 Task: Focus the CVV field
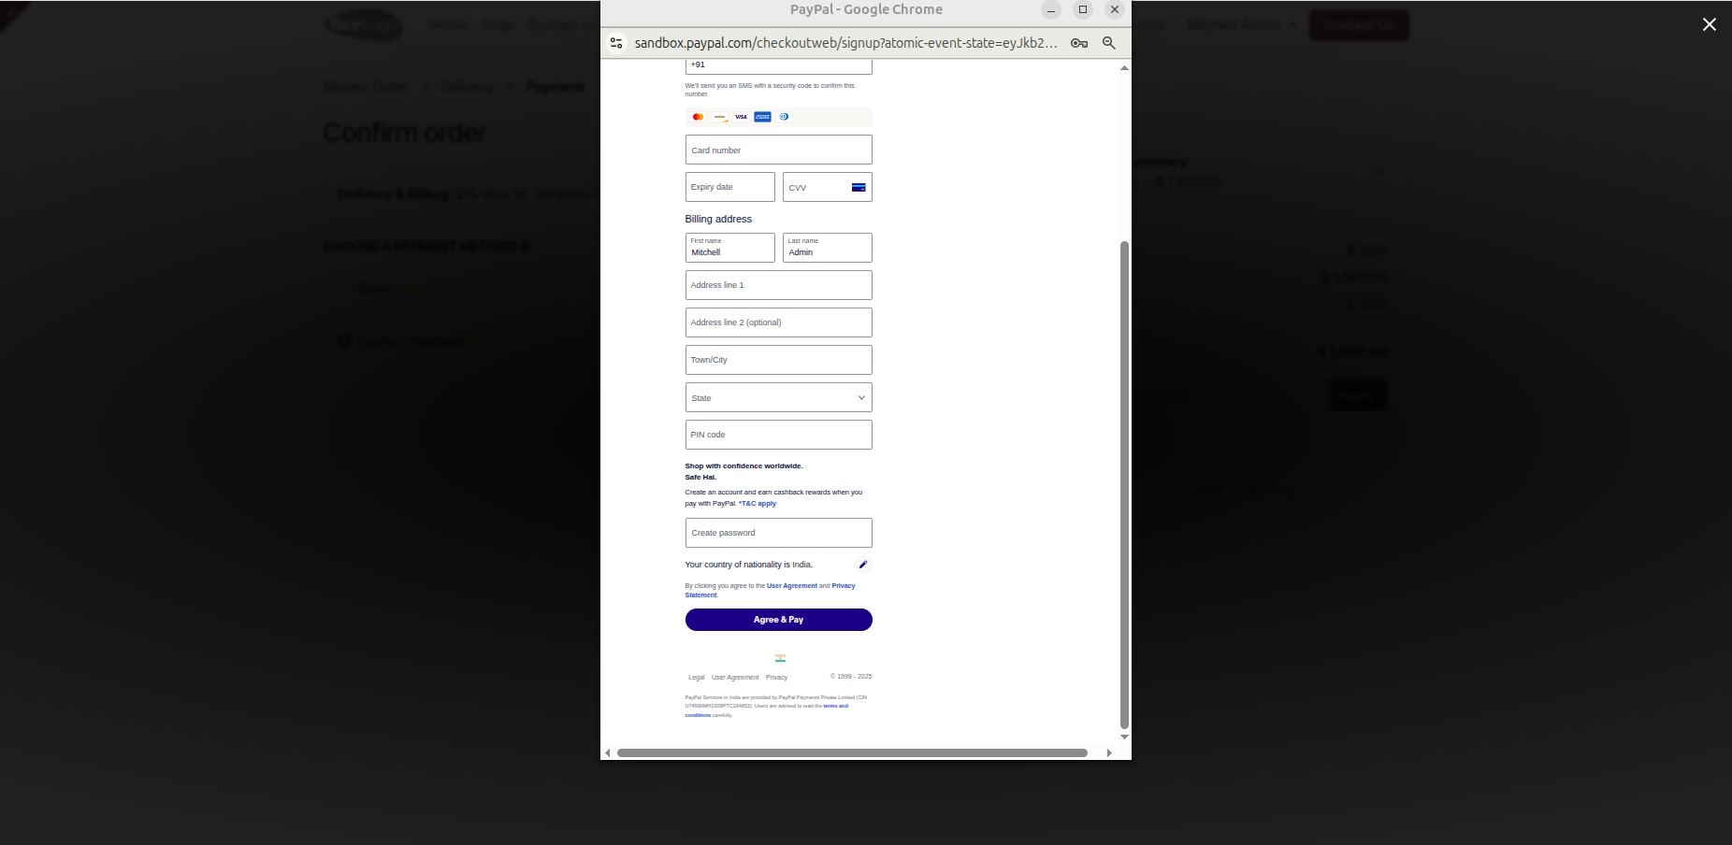828,187
